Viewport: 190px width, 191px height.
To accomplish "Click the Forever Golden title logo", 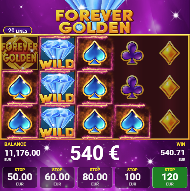I will coord(95,22).
